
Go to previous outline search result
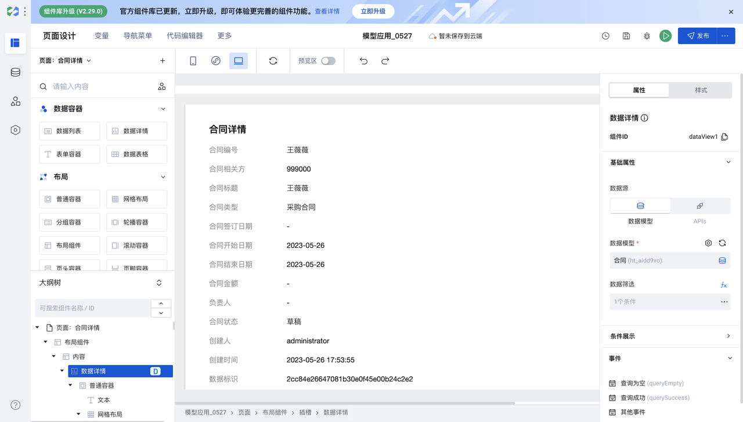[x=161, y=304]
